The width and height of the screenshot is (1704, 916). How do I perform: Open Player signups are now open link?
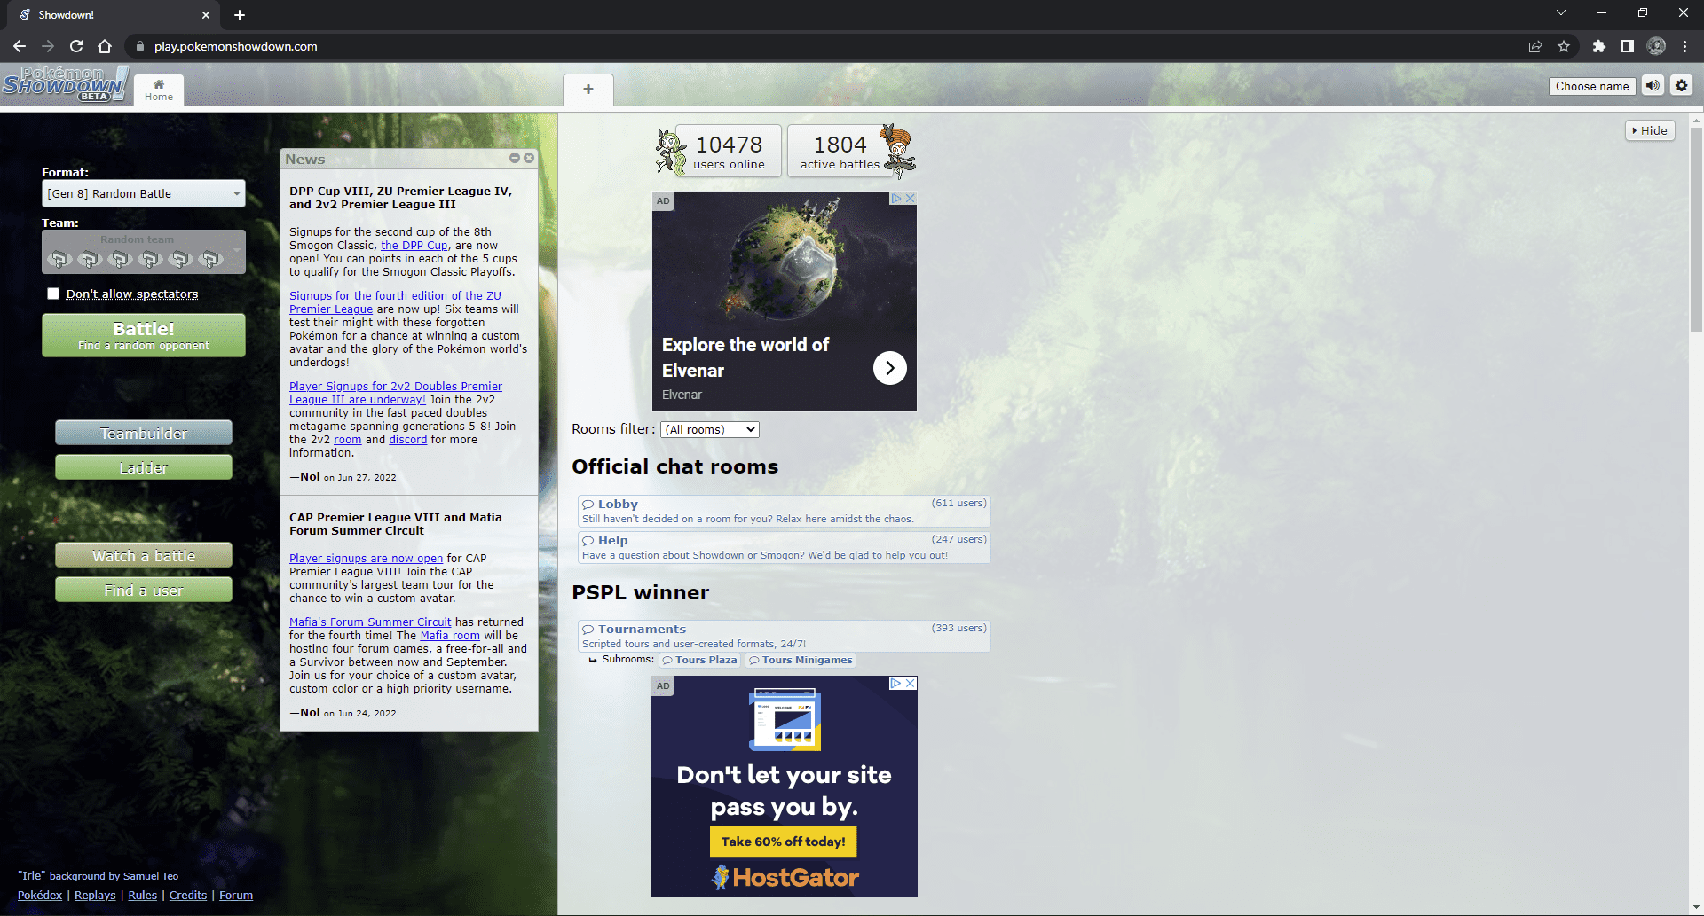tap(366, 559)
